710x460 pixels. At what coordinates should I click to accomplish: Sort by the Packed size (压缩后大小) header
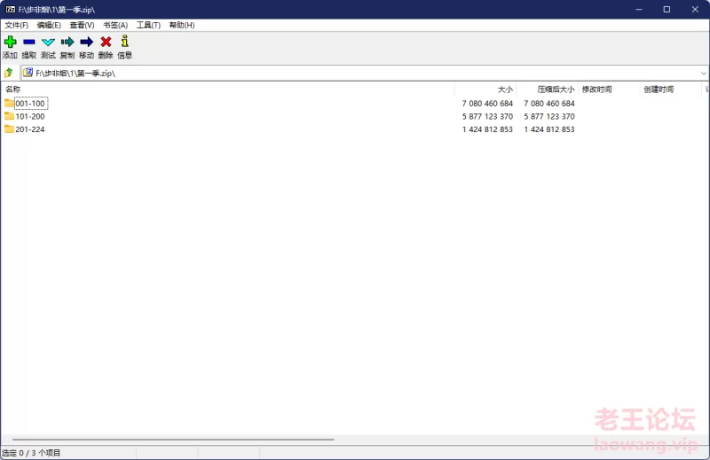tap(547, 90)
